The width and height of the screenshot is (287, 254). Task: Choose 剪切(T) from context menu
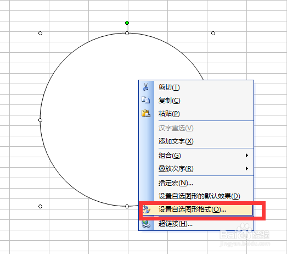196,87
